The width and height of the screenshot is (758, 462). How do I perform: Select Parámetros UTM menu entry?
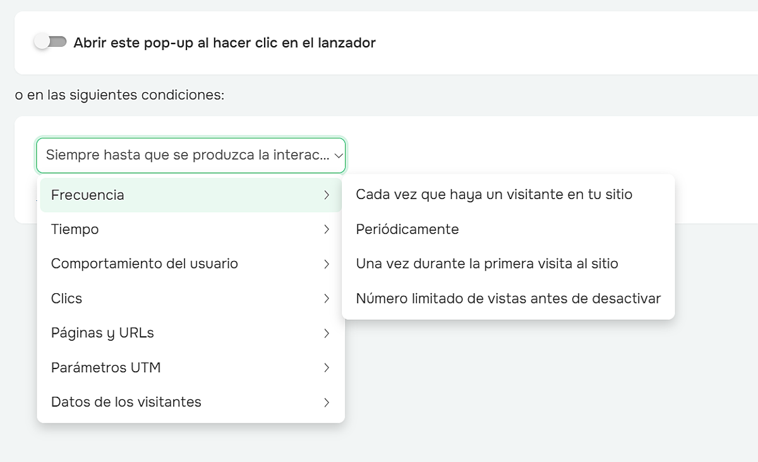point(191,367)
